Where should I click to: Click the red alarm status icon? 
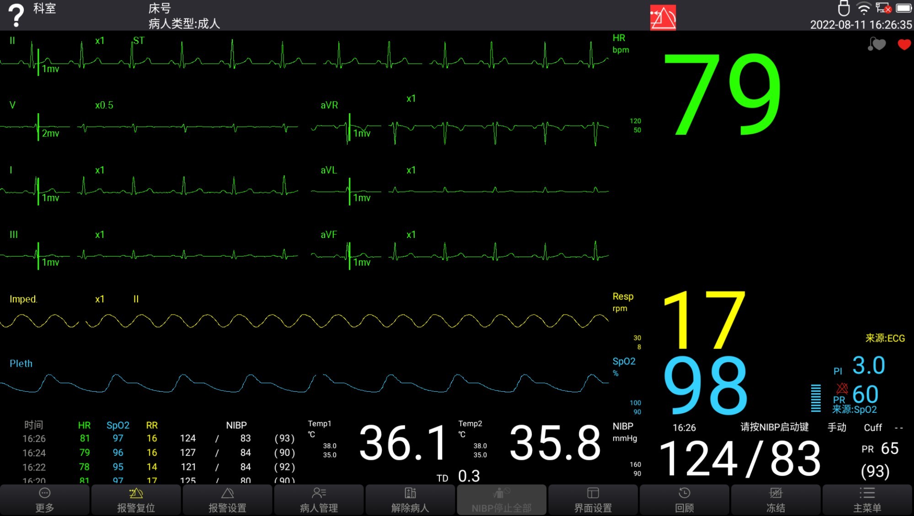(x=663, y=18)
